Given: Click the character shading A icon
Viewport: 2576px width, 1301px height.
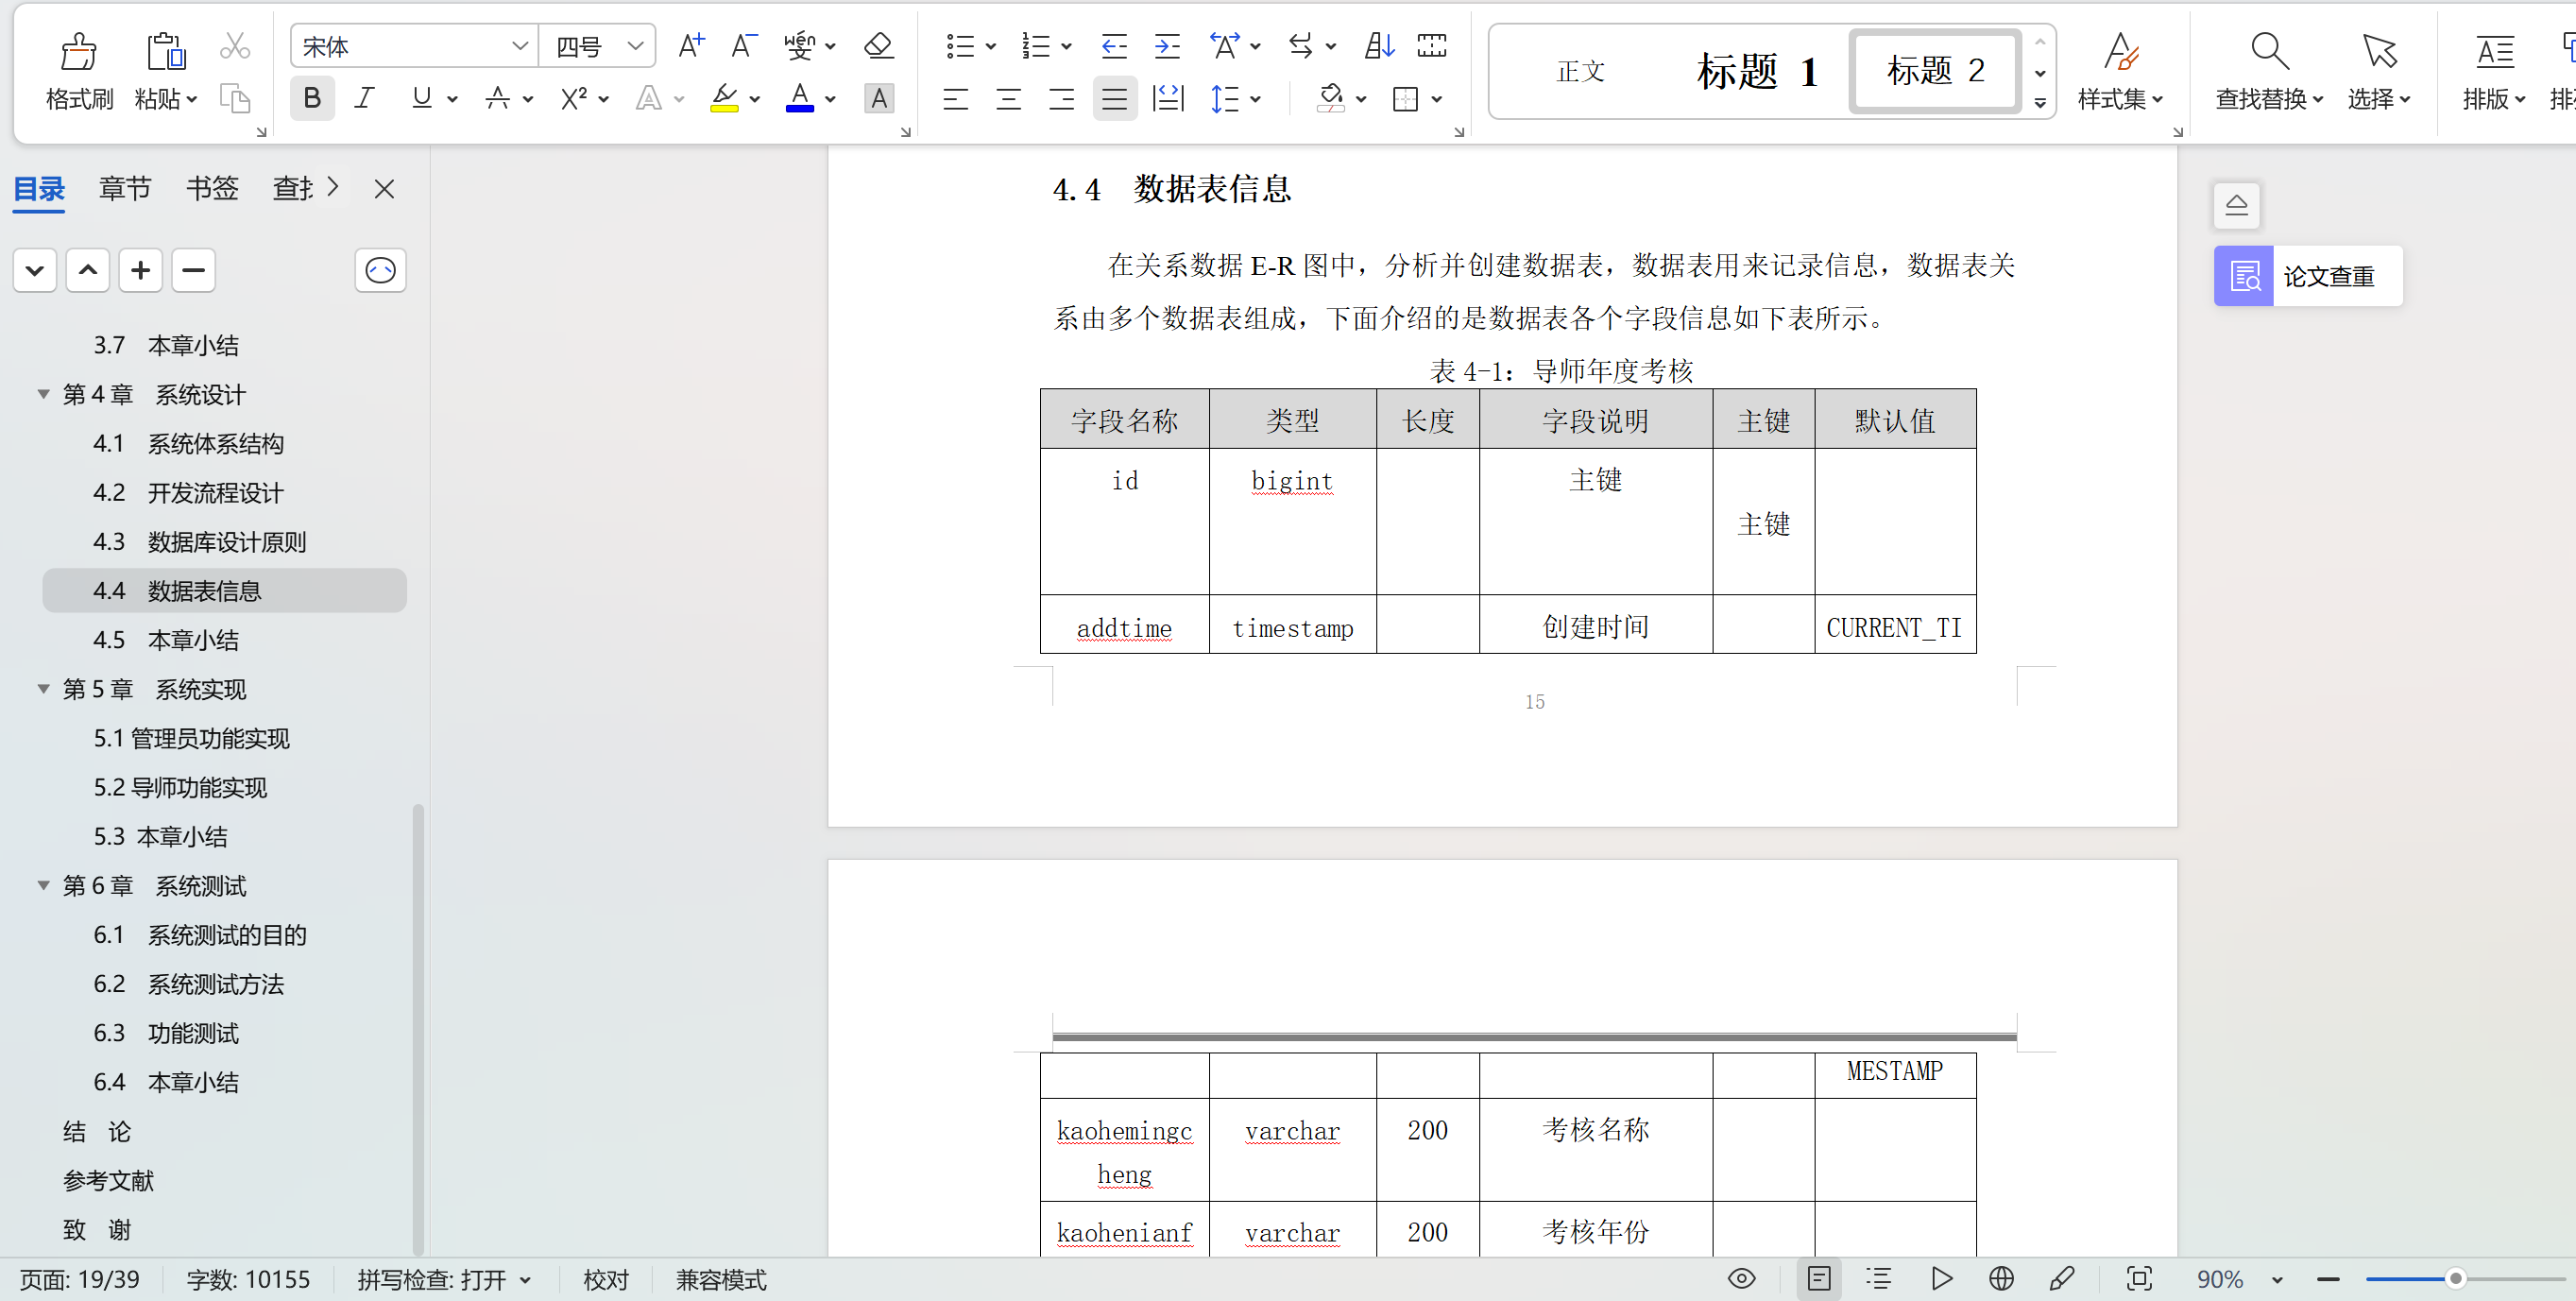Looking at the screenshot, I should click(x=879, y=98).
